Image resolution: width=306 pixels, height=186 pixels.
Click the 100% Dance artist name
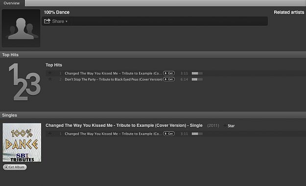[x=57, y=12]
